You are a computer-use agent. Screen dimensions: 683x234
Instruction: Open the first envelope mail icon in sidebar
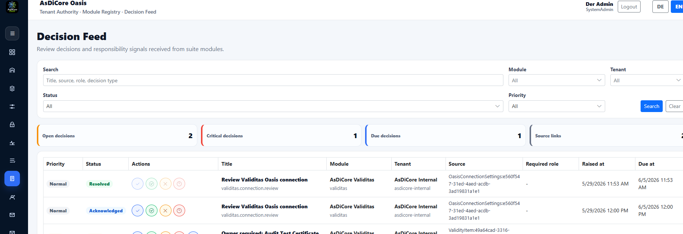tap(12, 215)
